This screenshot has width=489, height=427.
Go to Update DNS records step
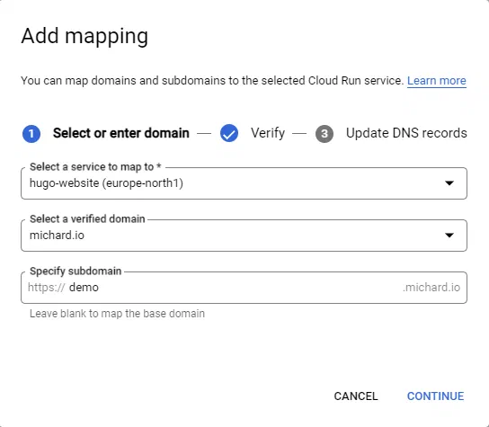click(406, 133)
